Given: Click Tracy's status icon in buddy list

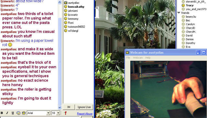Looking at the screenshot, I should pos(183,5).
